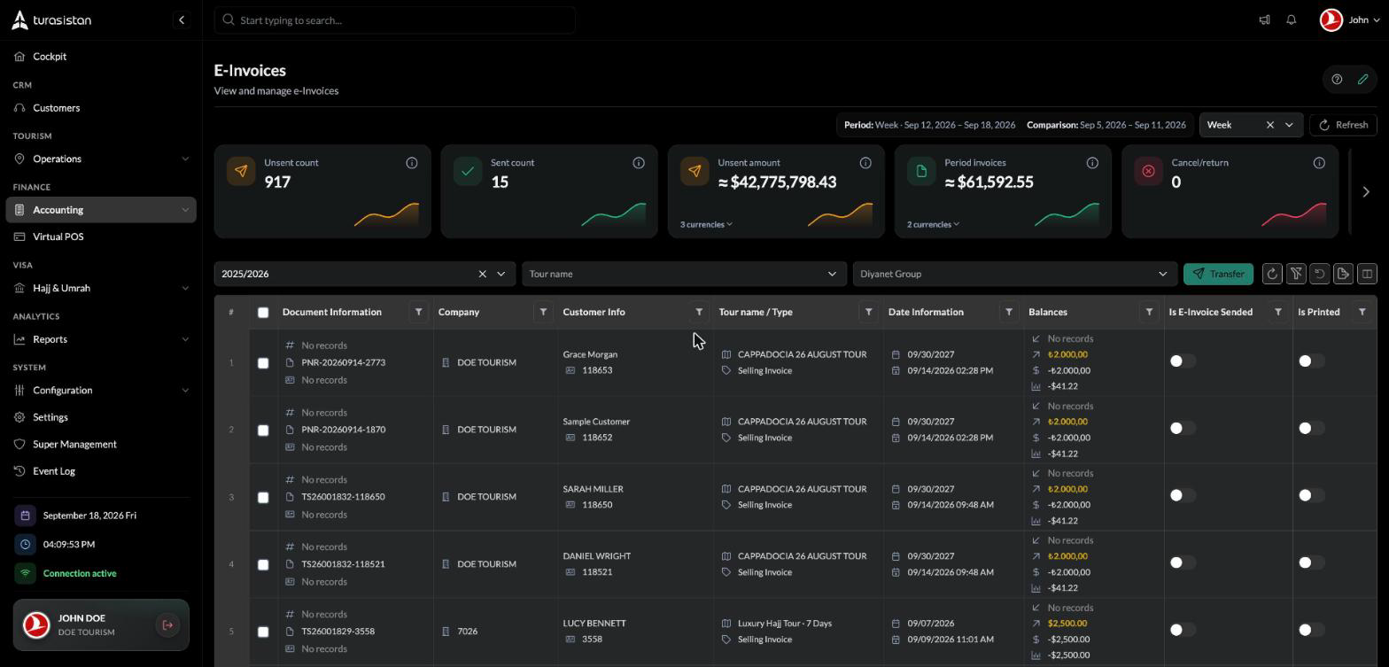Image resolution: width=1389 pixels, height=667 pixels.
Task: Open the column layout toolbar icon
Action: pyautogui.click(x=1367, y=274)
